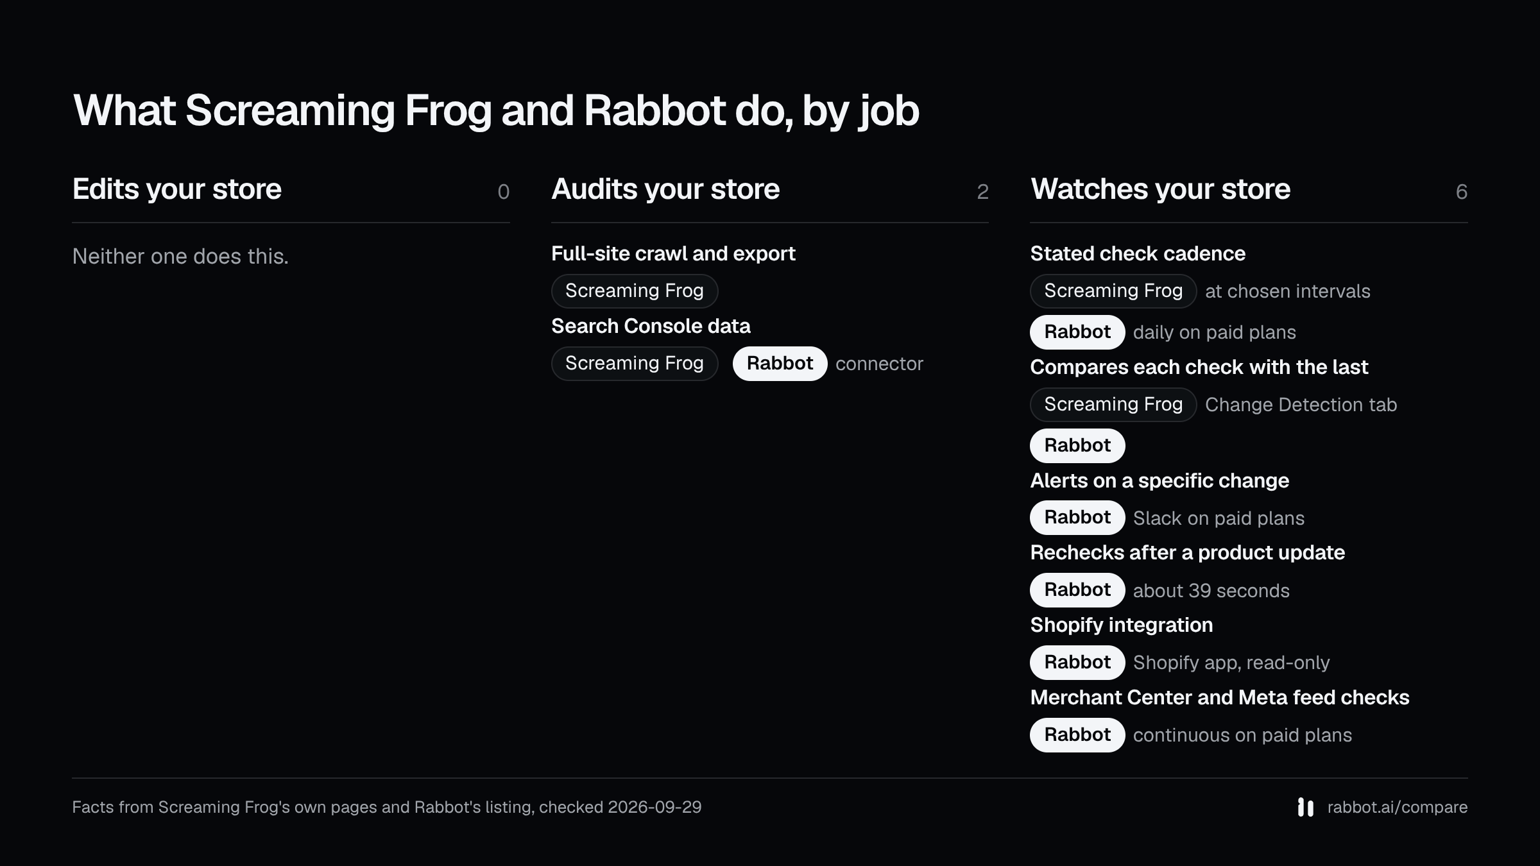Screen dimensions: 1540x866
Task: Click the count '0' beside Edits your store
Action: 504,192
